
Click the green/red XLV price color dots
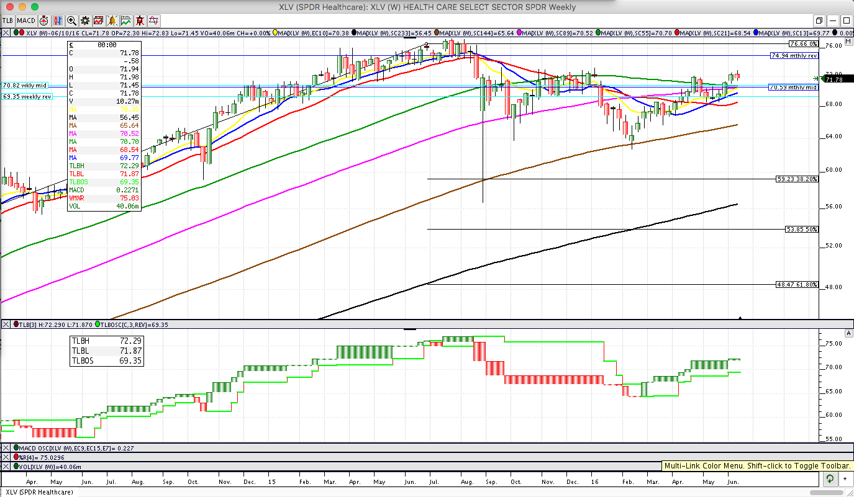pos(19,33)
